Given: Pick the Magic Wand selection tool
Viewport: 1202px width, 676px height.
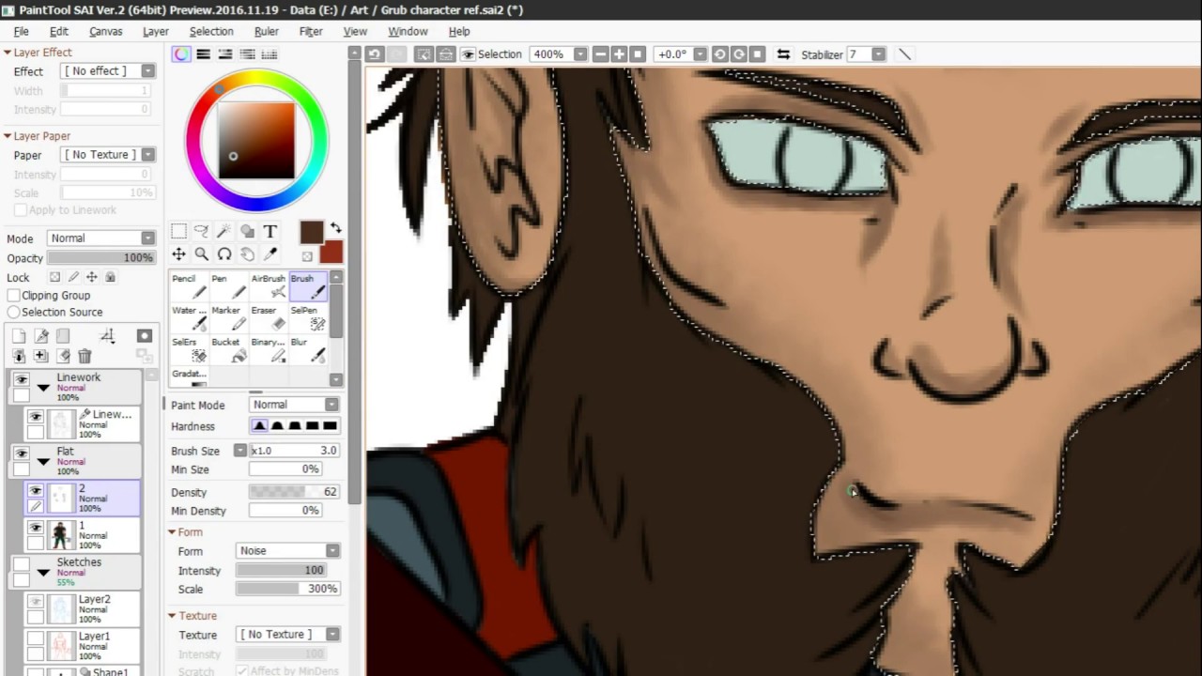Looking at the screenshot, I should 223,231.
